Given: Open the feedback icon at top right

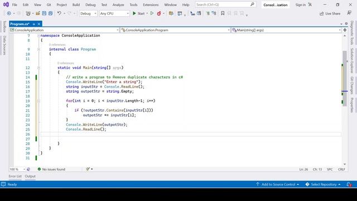Looking at the screenshot, I should pyautogui.click(x=349, y=13).
